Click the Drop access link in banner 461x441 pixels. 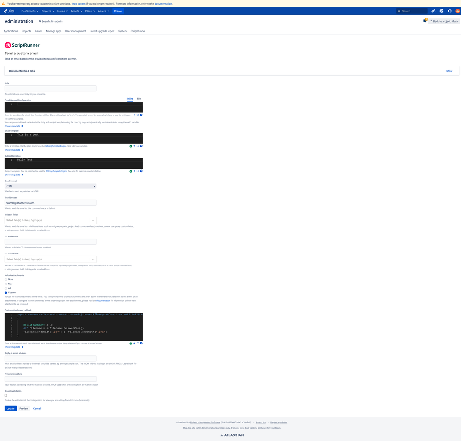pos(78,4)
